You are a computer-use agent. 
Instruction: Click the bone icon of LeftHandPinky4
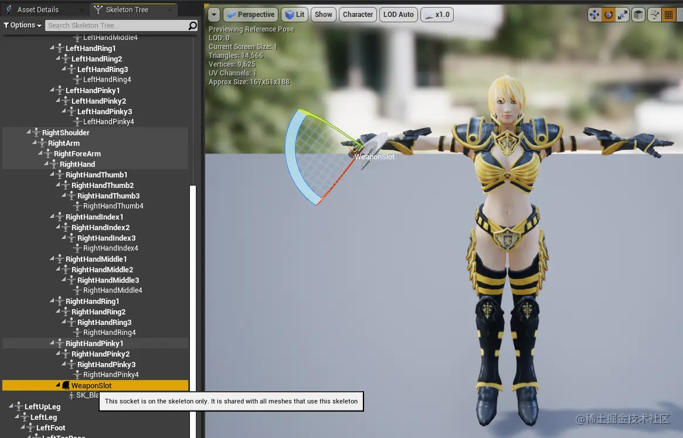click(x=77, y=122)
